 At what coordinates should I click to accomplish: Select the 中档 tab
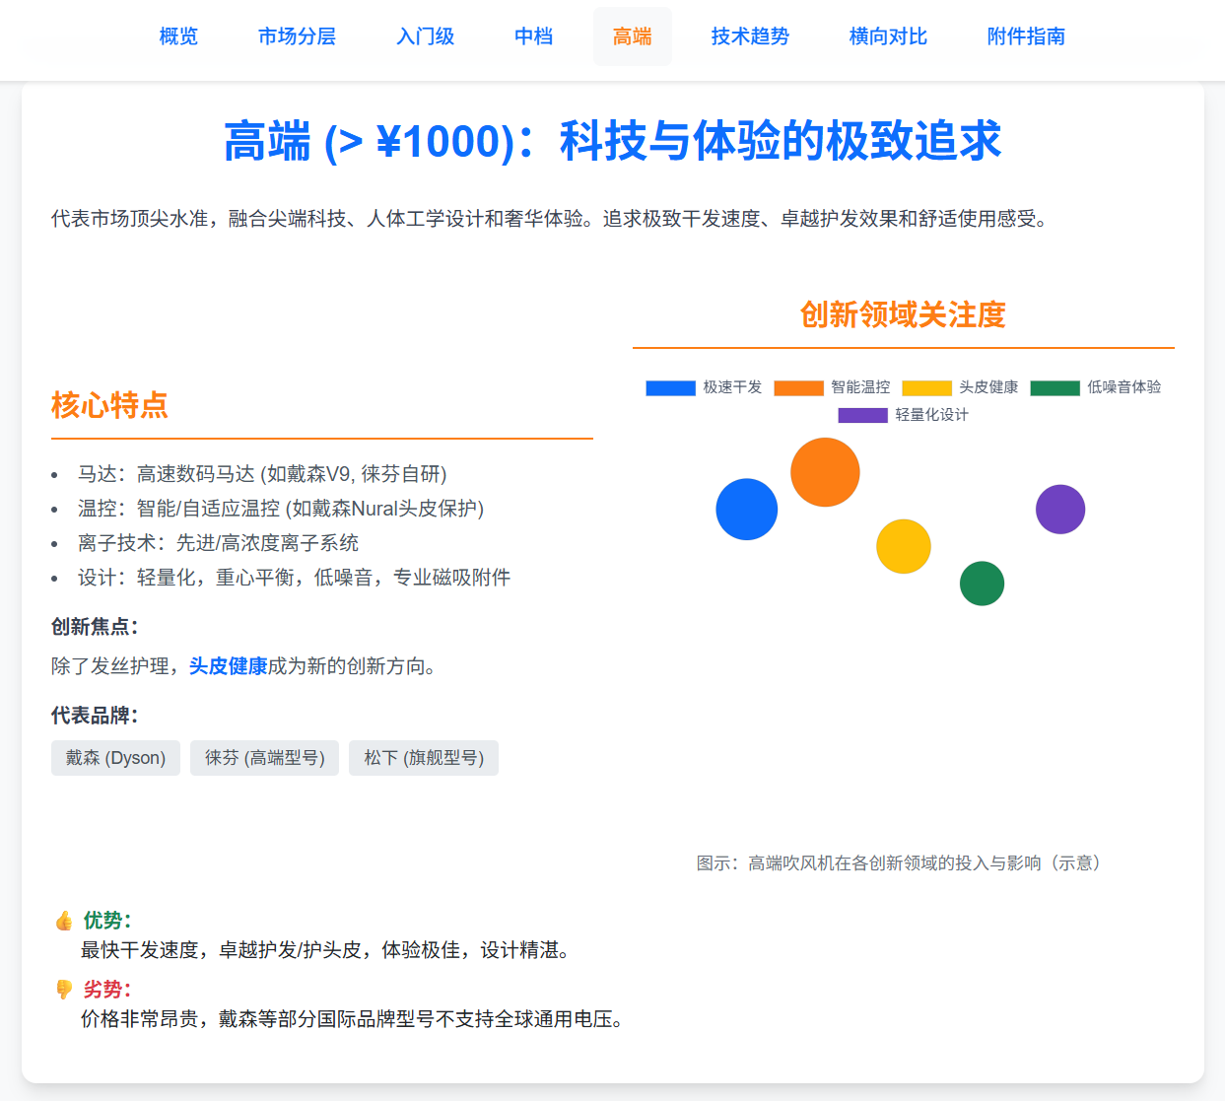tap(533, 36)
